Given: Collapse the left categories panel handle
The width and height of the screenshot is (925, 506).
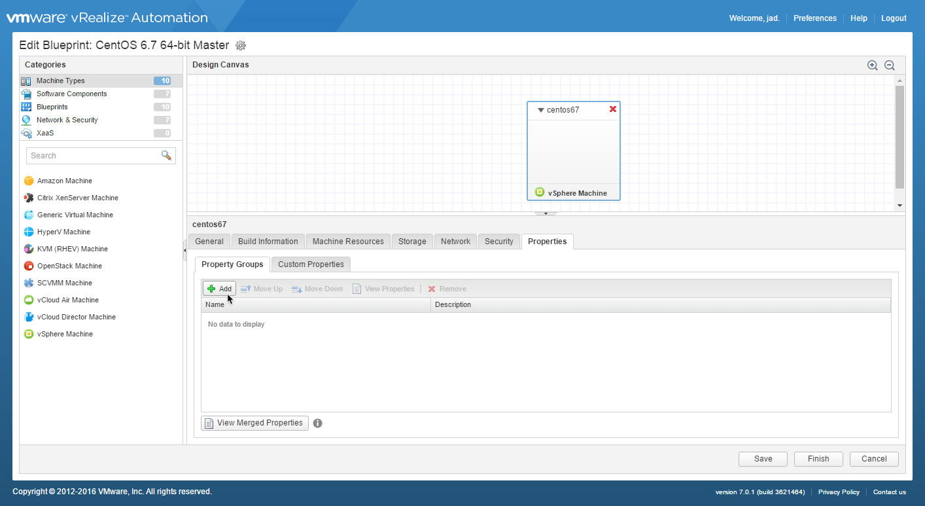Looking at the screenshot, I should pos(185,250).
